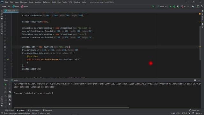Open the main run configuration dropdown
Image resolution: width=204 pixels, height=115 pixels.
point(162,6)
